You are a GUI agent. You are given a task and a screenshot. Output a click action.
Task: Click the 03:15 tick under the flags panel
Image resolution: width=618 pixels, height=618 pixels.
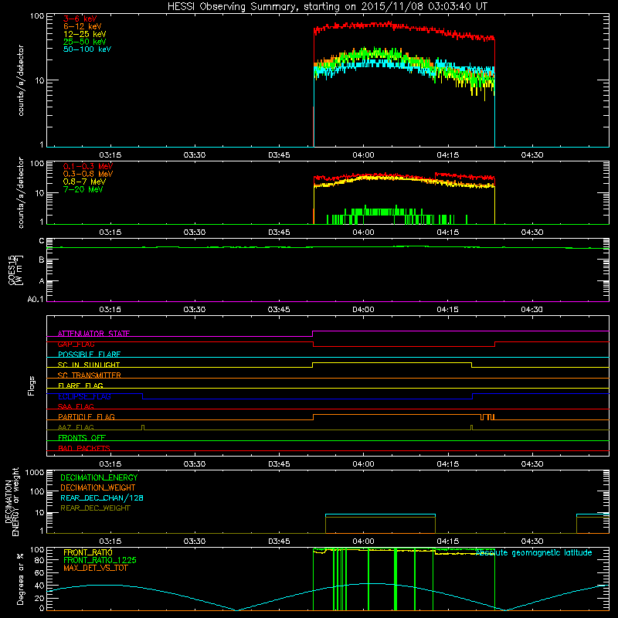(x=110, y=464)
